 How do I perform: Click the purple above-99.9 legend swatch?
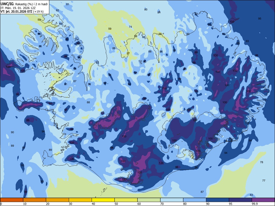click(x=263, y=200)
